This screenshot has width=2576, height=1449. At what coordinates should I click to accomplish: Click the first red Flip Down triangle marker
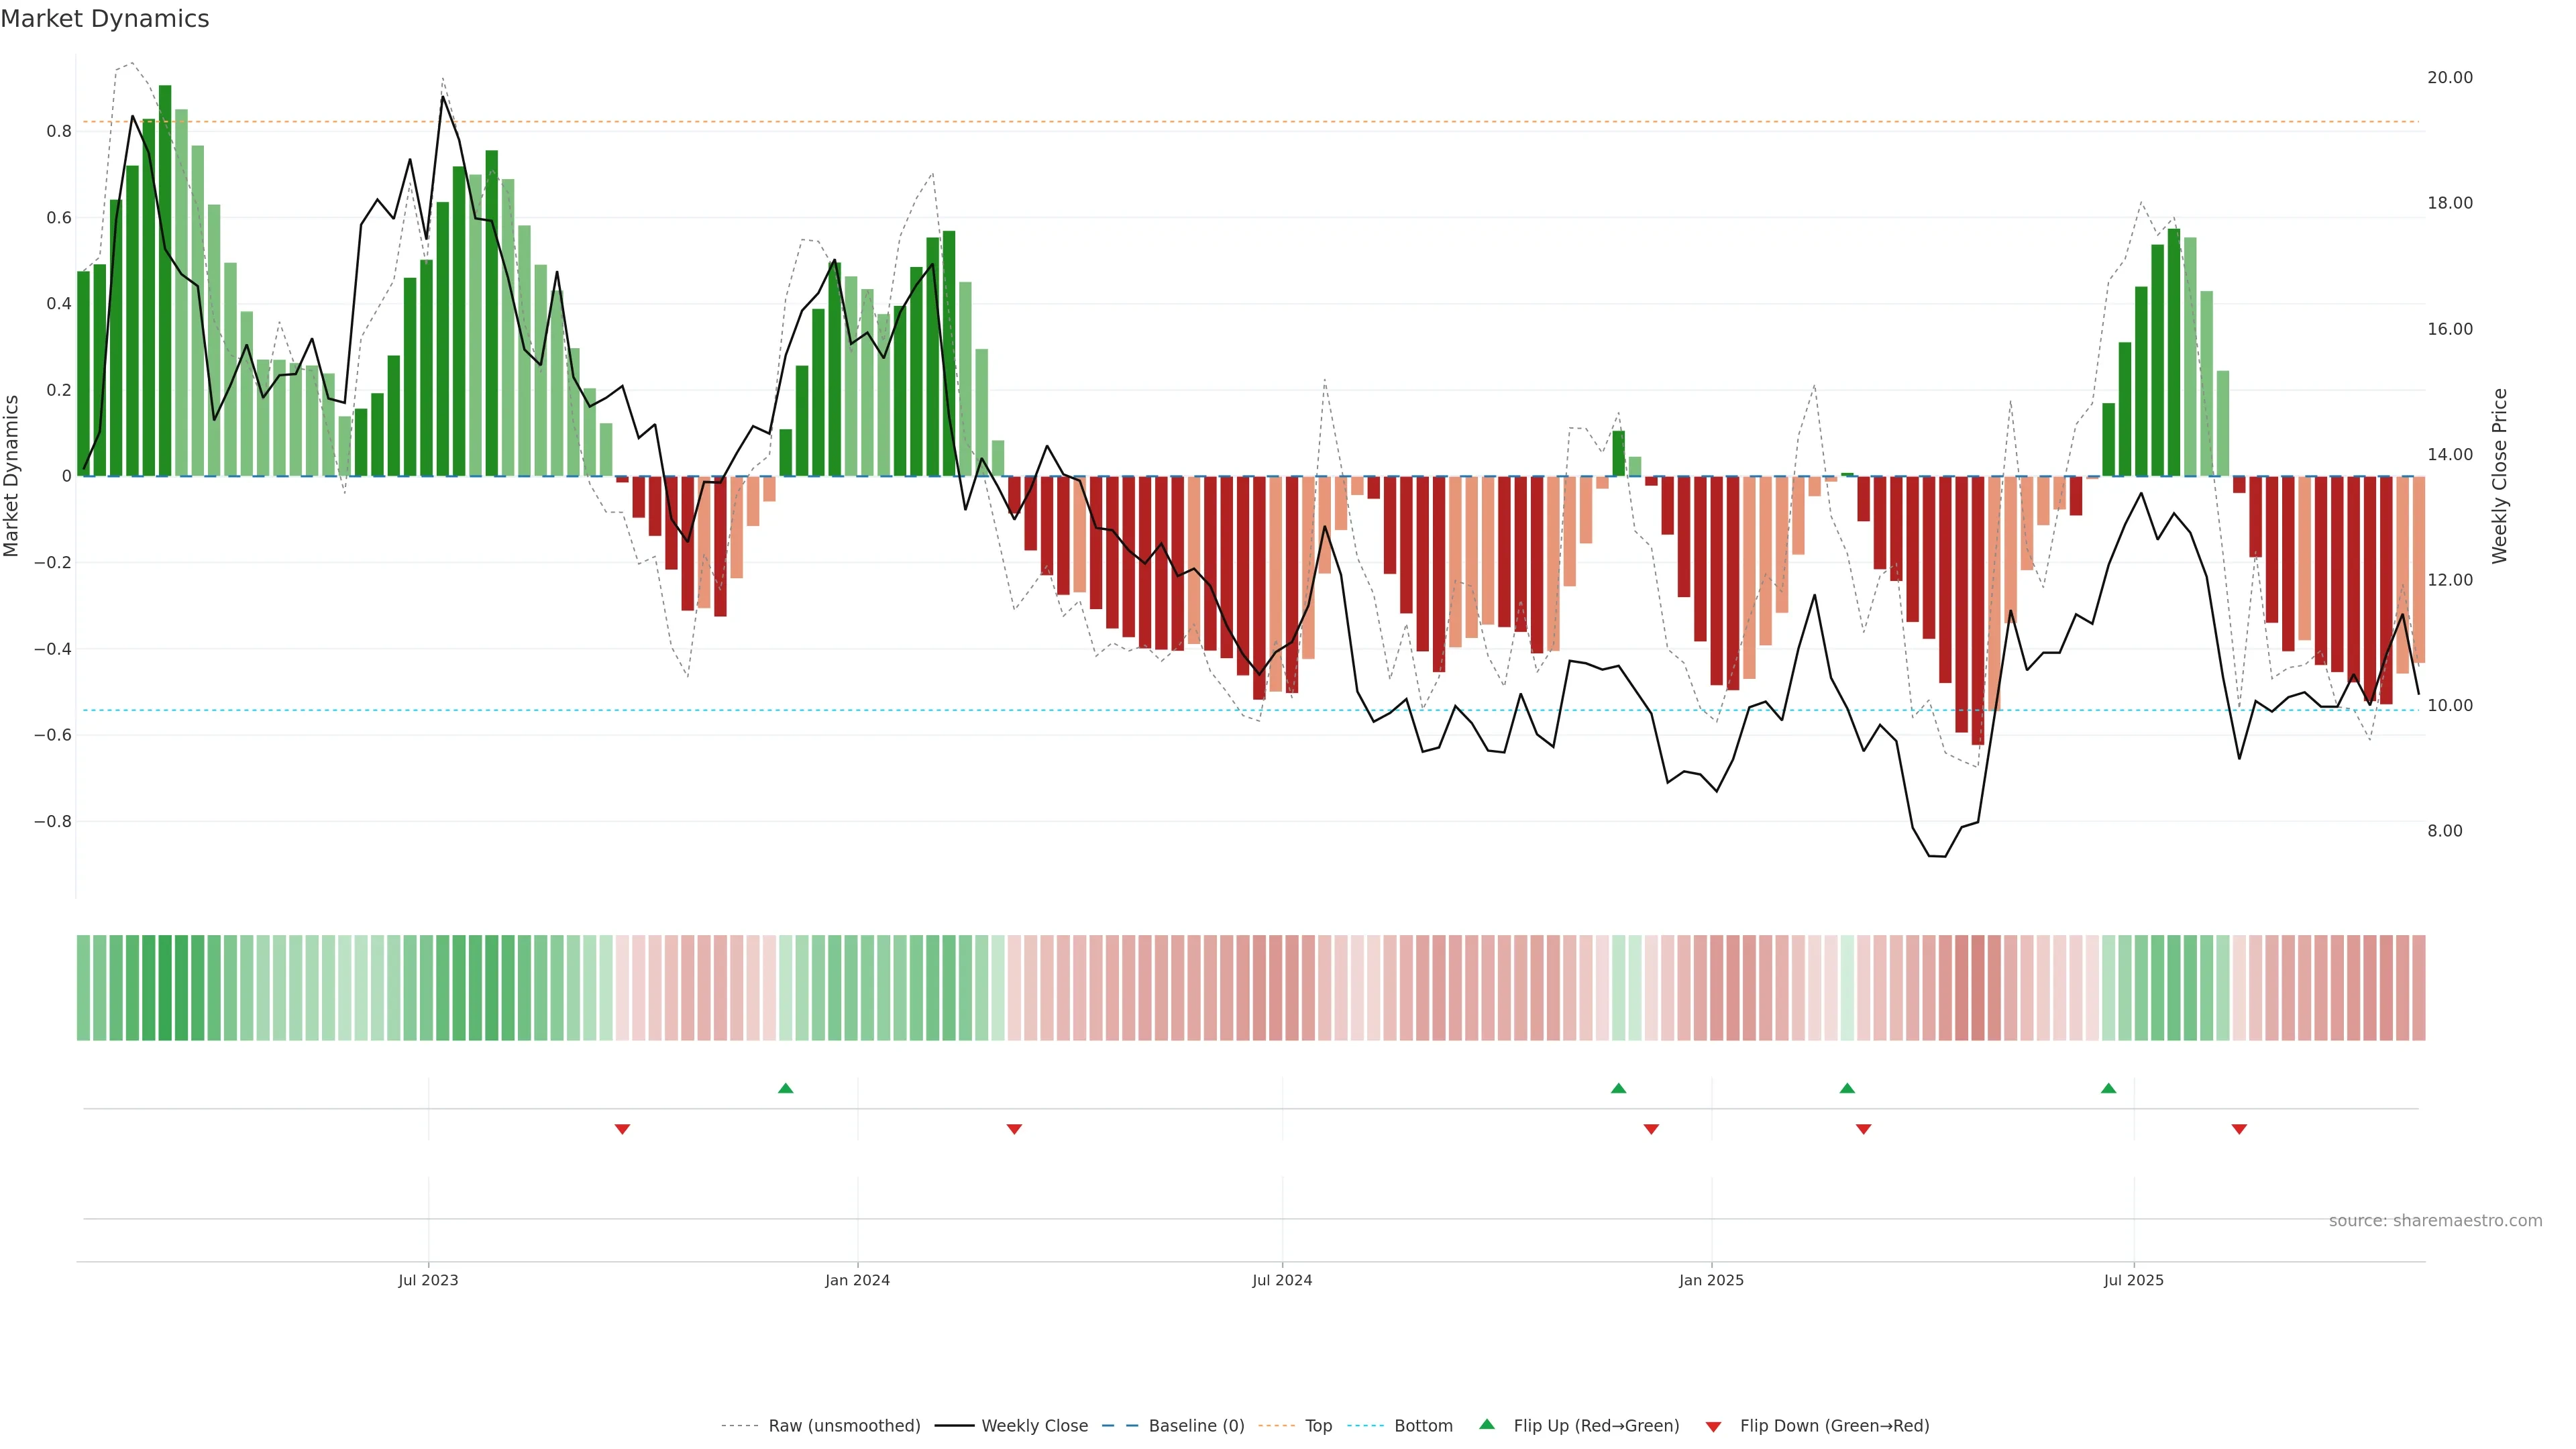[x=622, y=1129]
